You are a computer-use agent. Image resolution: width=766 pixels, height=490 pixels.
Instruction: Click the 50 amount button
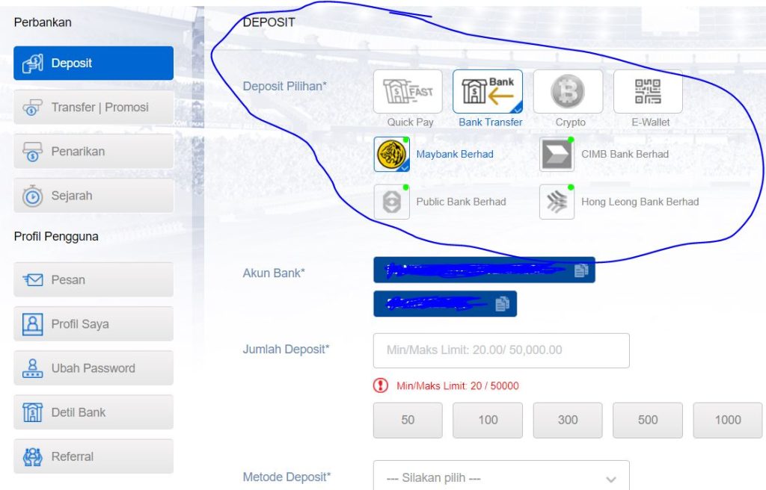[x=408, y=420]
